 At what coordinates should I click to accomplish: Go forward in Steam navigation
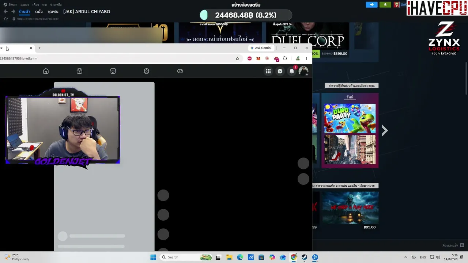coord(13,12)
